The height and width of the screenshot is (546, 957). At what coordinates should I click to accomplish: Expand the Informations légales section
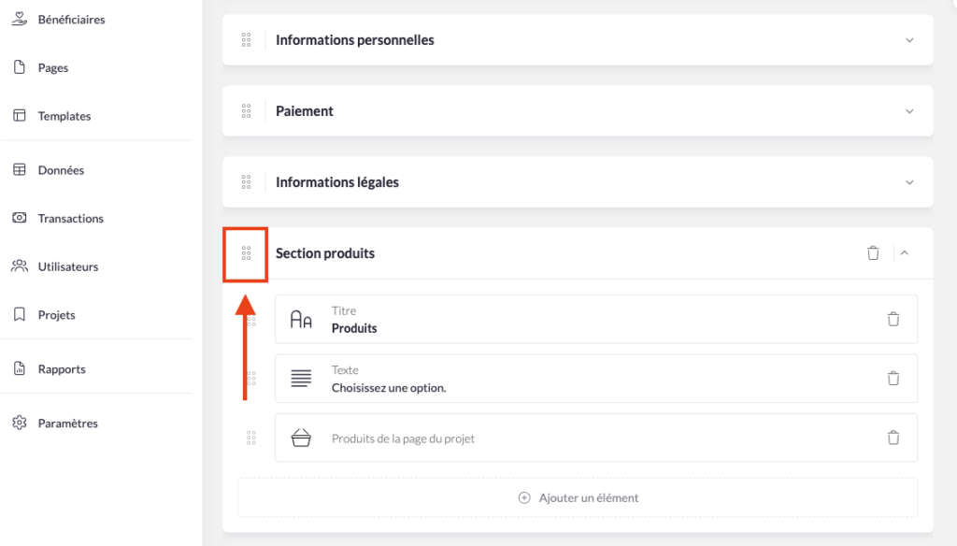[x=909, y=182]
